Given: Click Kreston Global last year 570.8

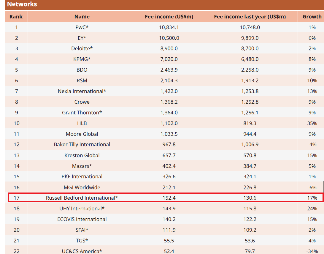Looking at the screenshot, I should click(x=250, y=155).
